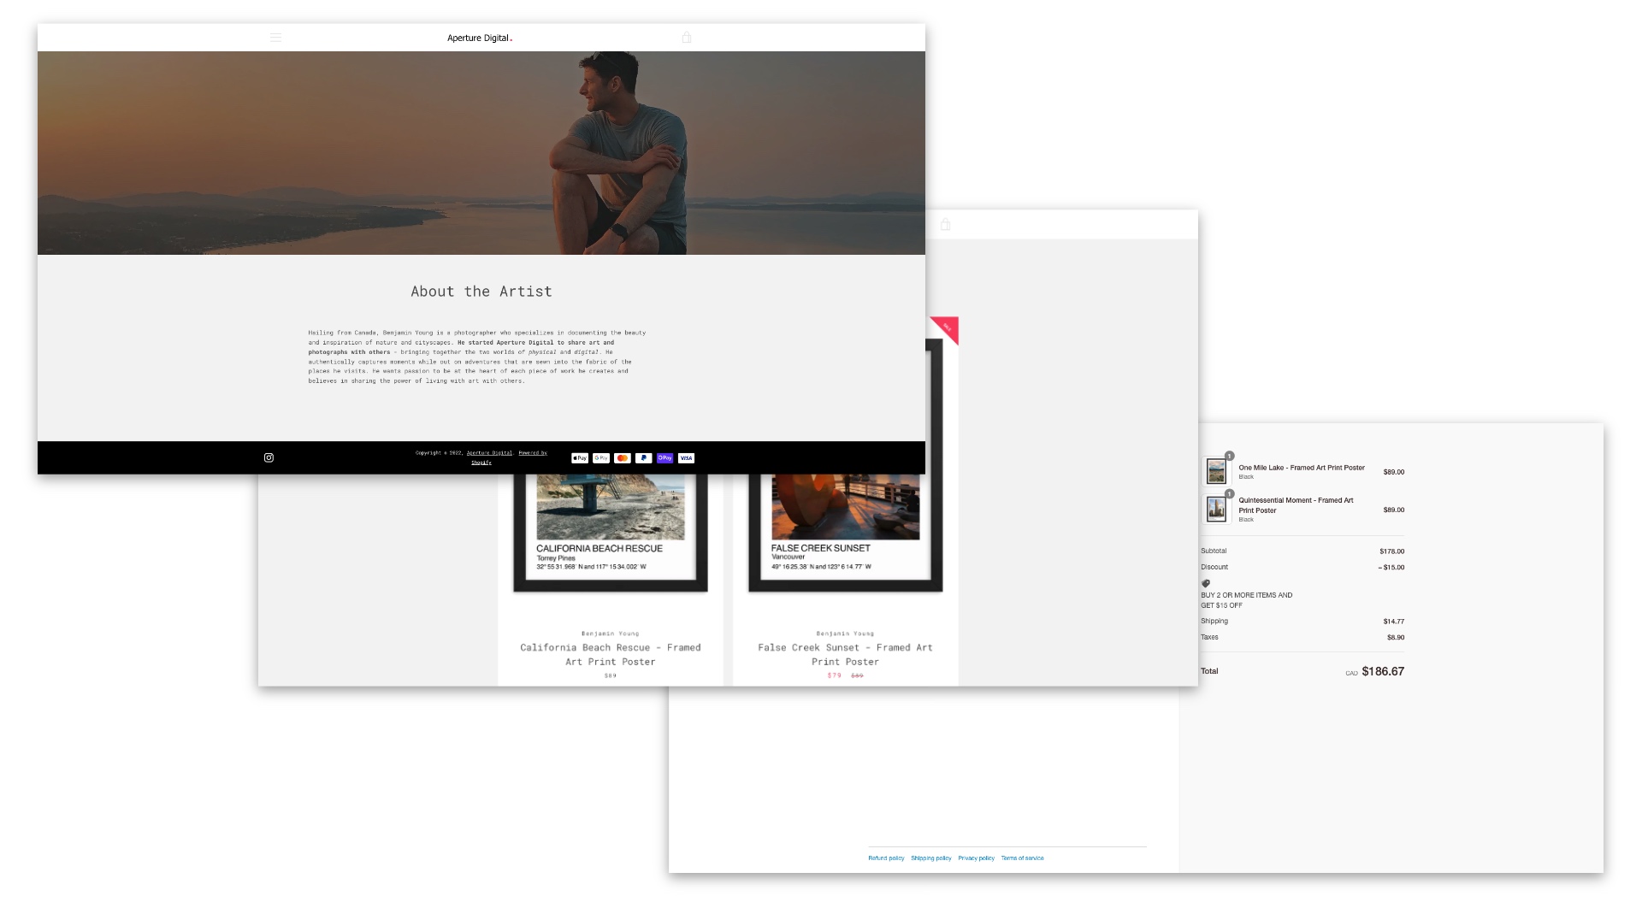1642x902 pixels.
Task: Open the shopping cart in the top header
Action: (686, 38)
